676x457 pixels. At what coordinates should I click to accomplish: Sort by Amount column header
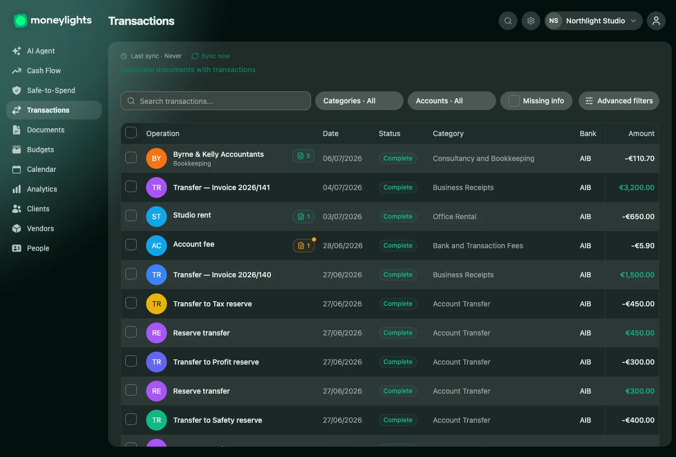[x=642, y=133]
